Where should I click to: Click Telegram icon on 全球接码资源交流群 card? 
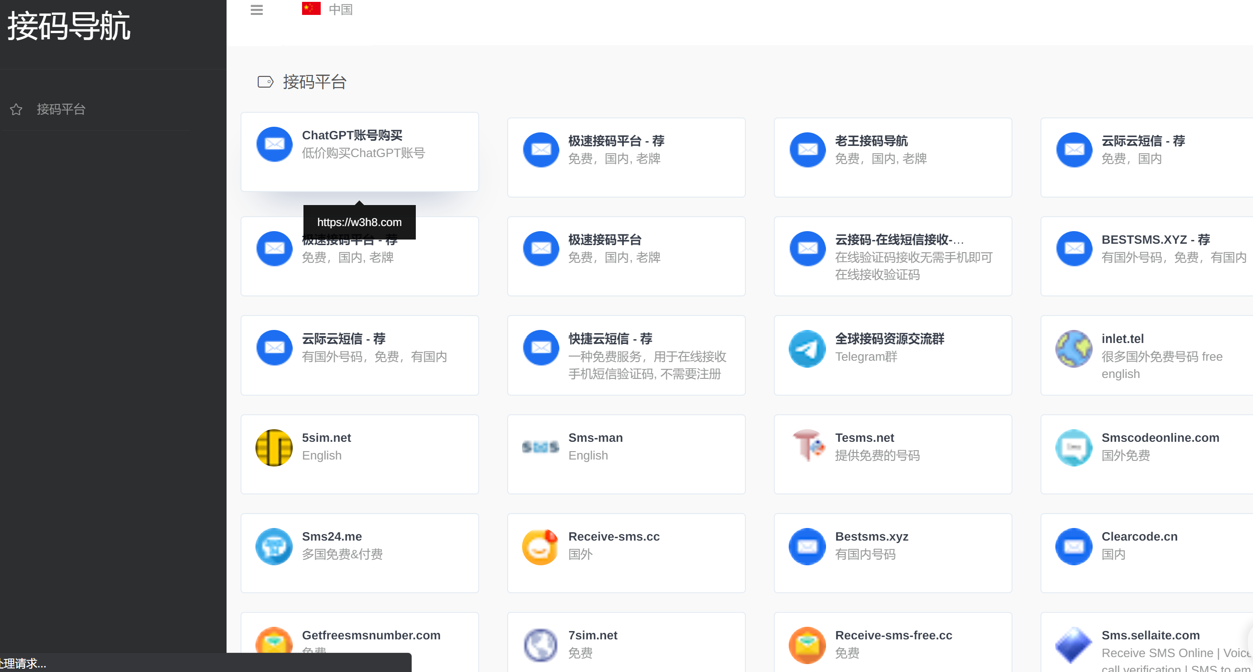[807, 349]
